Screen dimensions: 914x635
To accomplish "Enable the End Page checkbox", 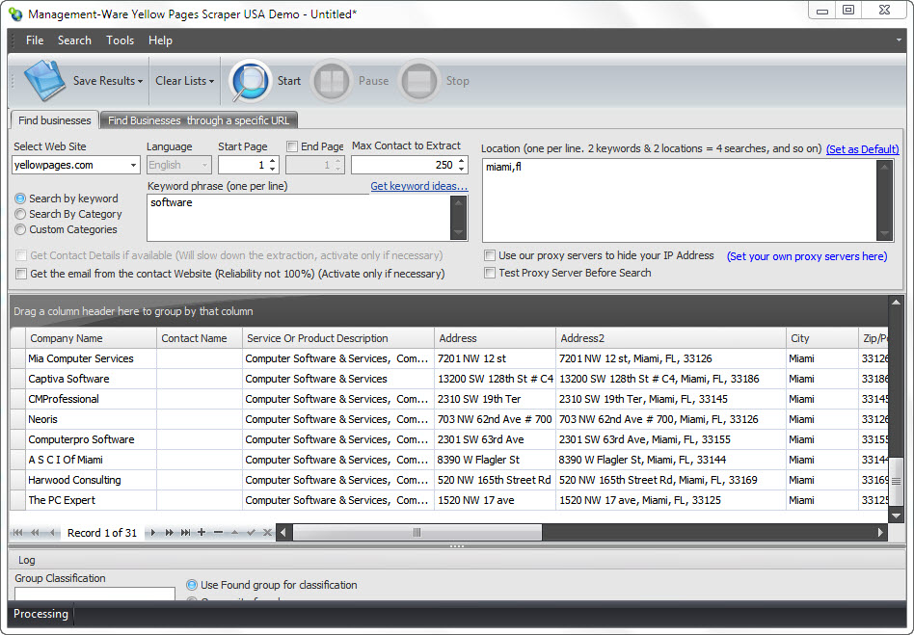I will (292, 146).
